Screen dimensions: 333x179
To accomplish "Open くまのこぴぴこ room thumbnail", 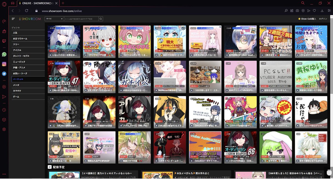I will [135, 42].
